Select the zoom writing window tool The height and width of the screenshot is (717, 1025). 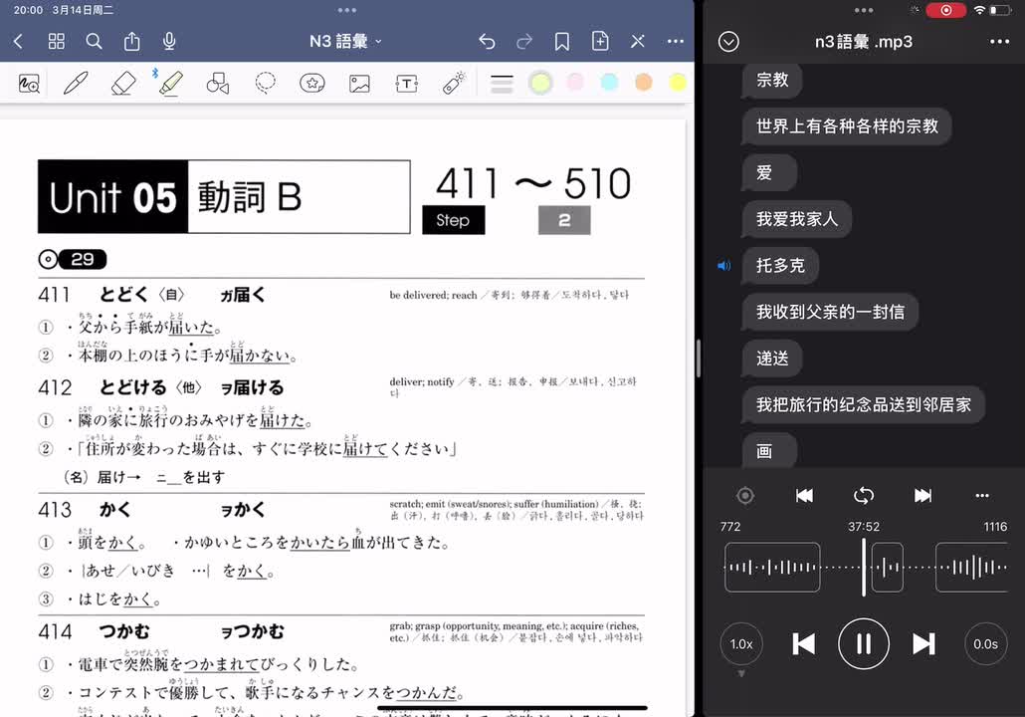point(30,84)
